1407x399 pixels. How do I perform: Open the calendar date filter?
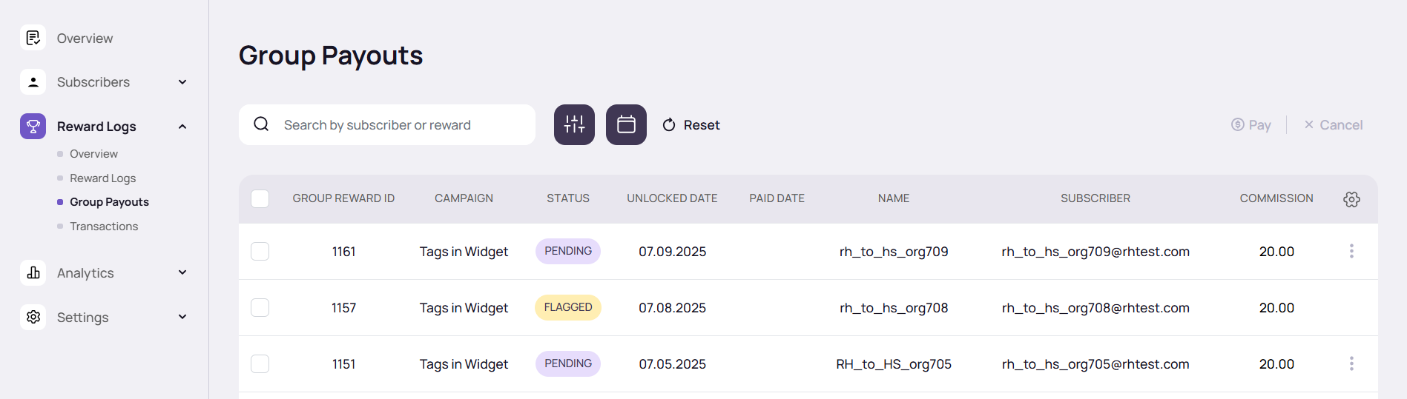(626, 124)
